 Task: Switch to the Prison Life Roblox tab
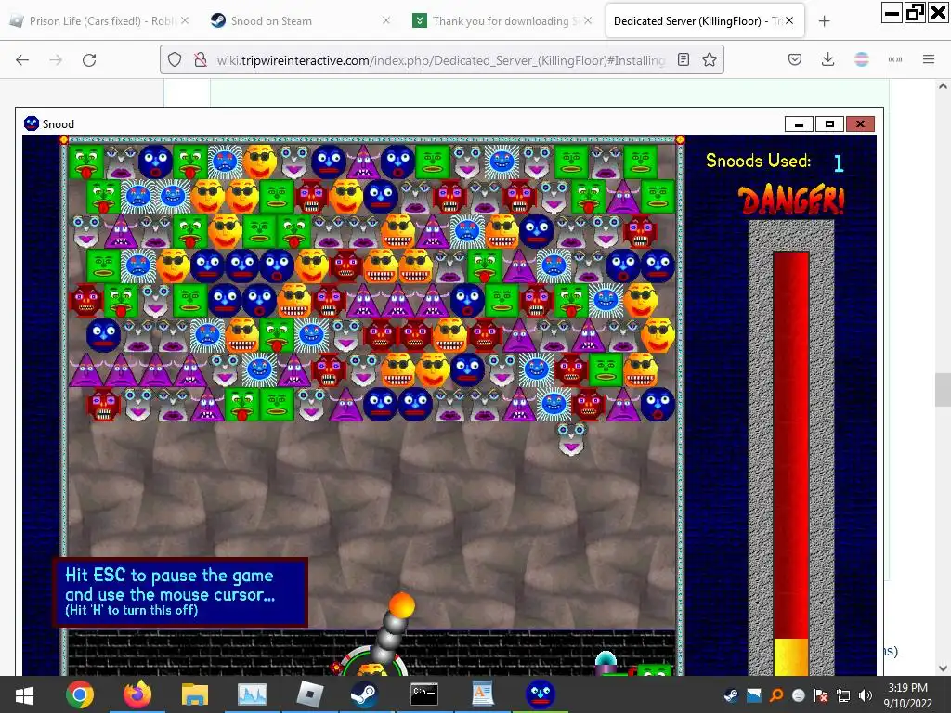pos(100,21)
